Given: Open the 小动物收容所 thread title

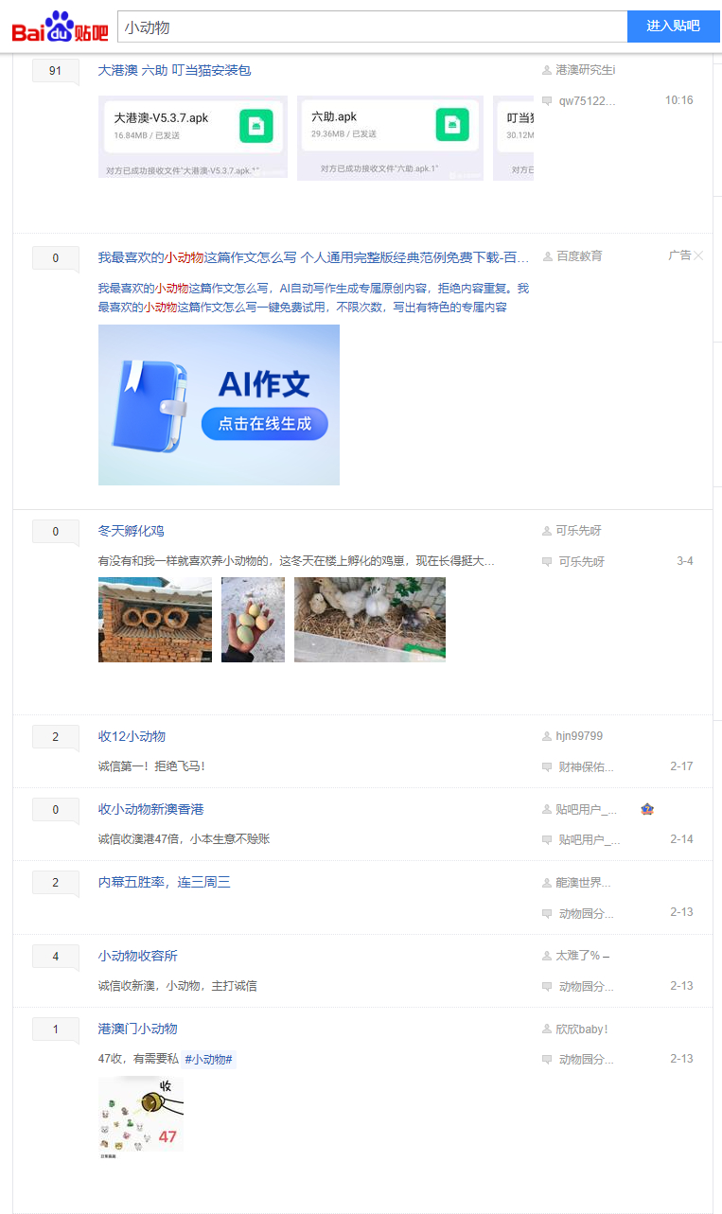Looking at the screenshot, I should pos(137,956).
